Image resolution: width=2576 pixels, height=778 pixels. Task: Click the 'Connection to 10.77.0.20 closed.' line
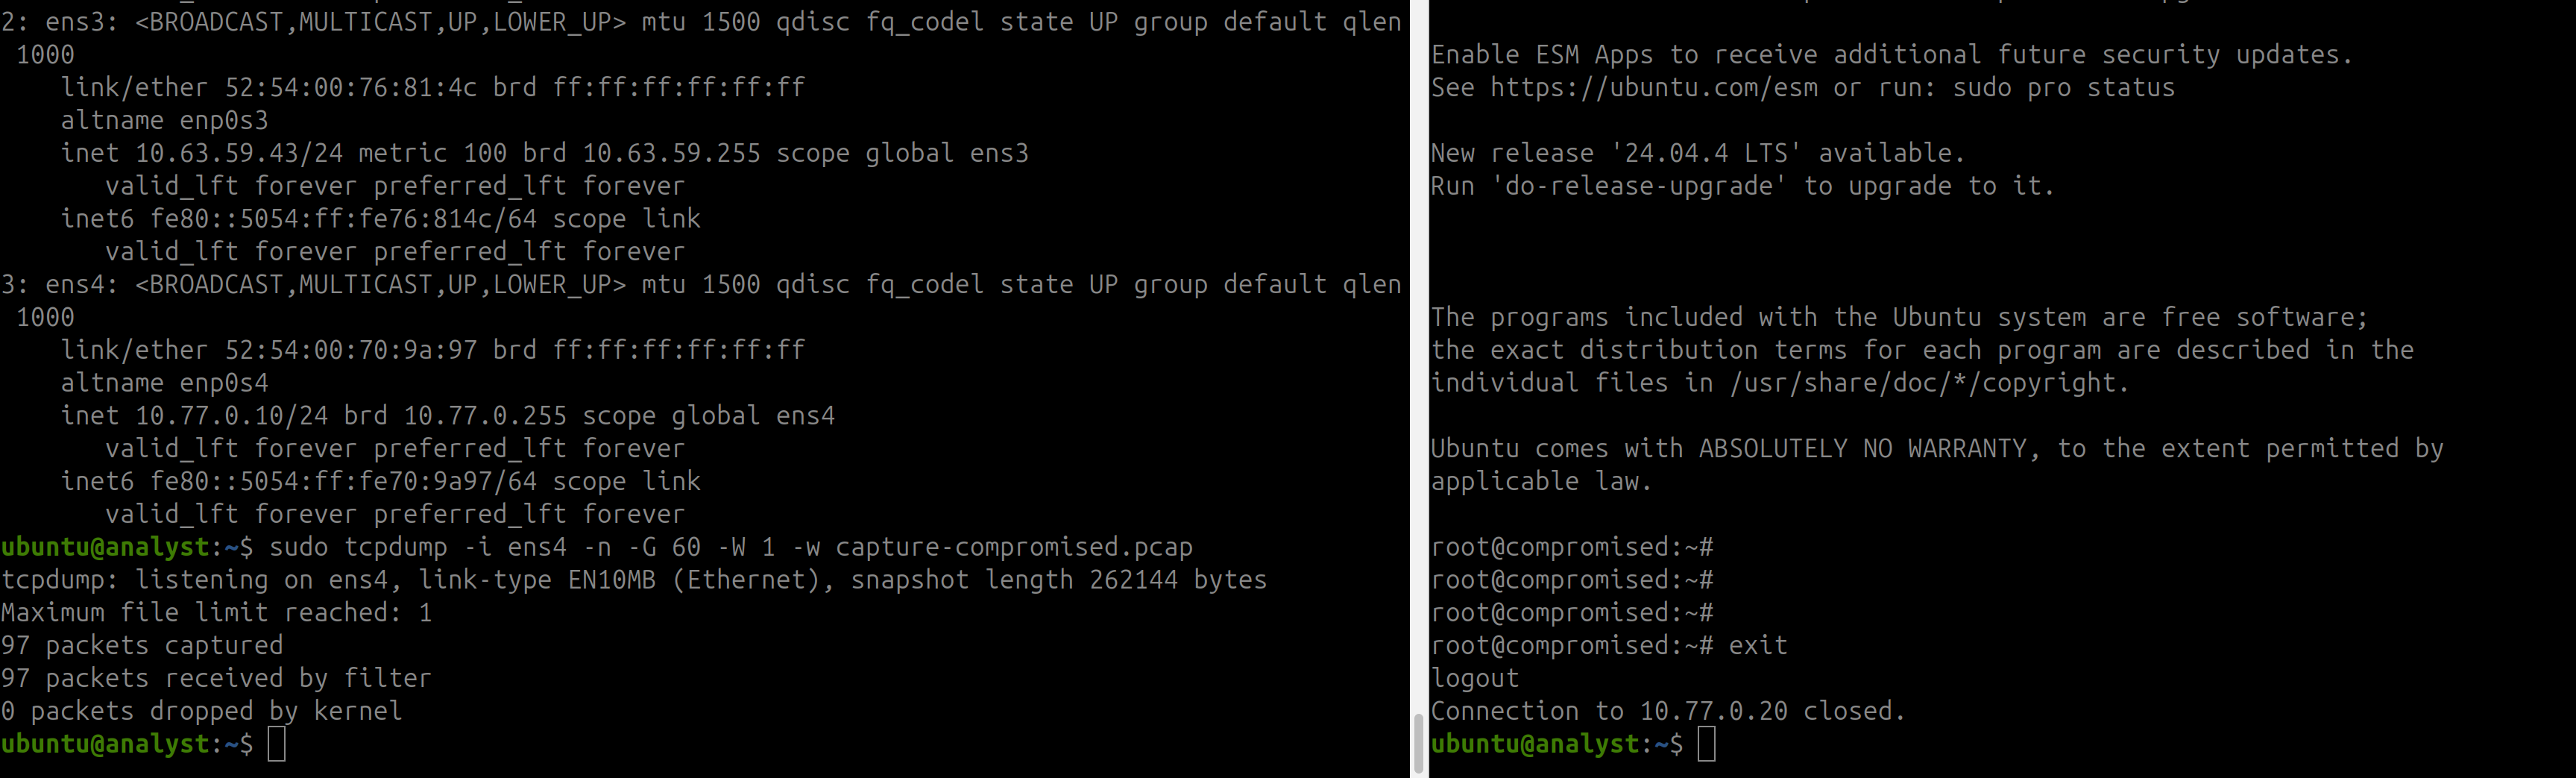tap(1668, 711)
